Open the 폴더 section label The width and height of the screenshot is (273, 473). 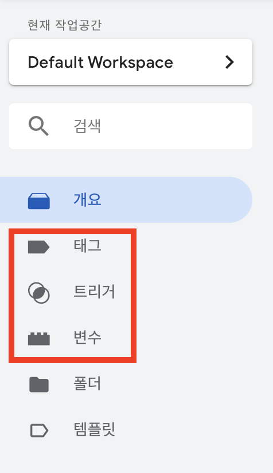pos(87,383)
